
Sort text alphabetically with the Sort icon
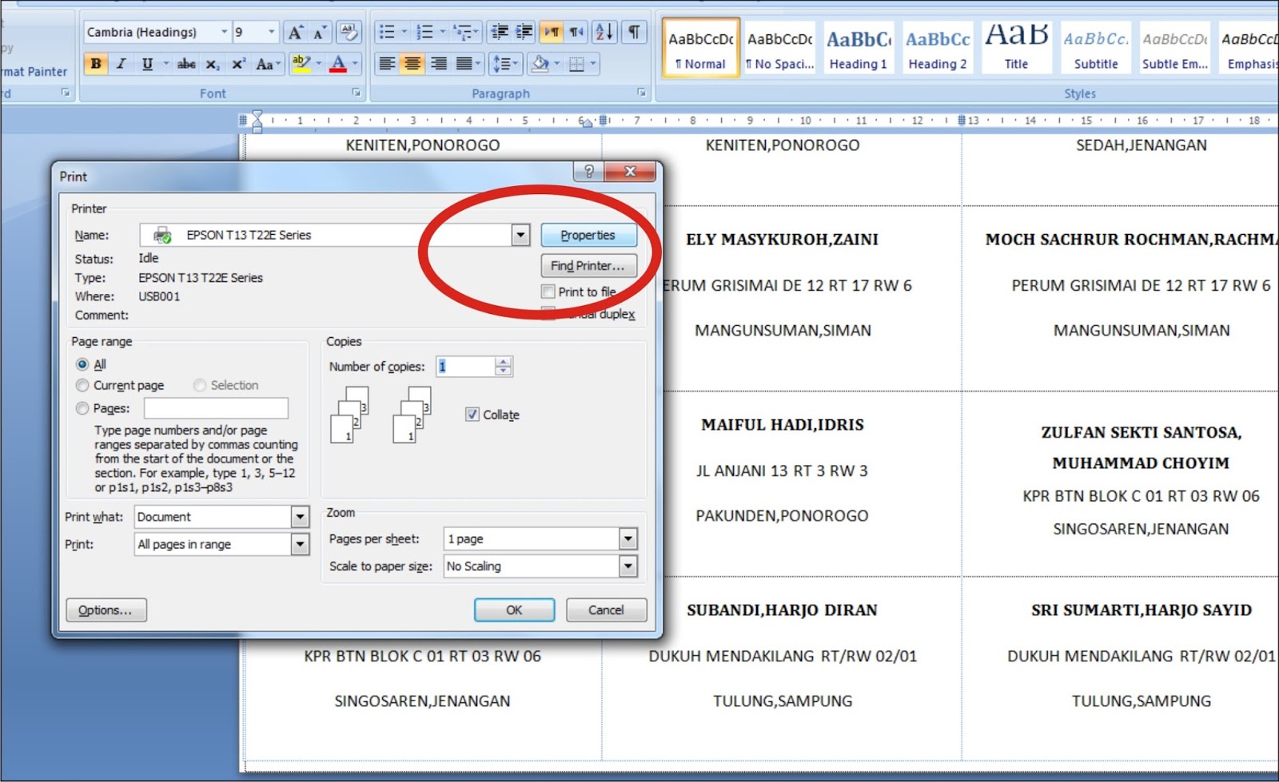(x=604, y=32)
